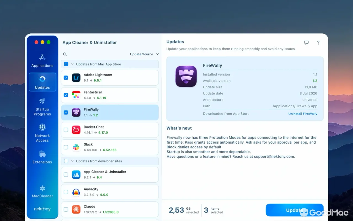Open the Applications sidebar section

pyautogui.click(x=42, y=61)
